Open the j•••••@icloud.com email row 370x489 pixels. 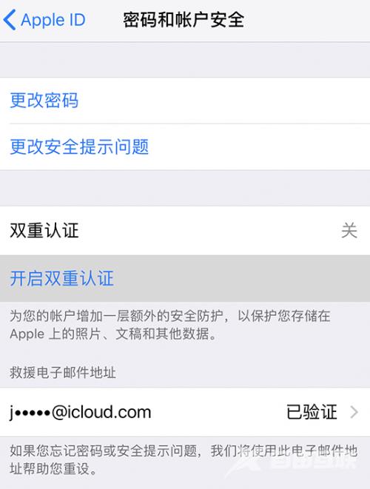click(x=185, y=412)
